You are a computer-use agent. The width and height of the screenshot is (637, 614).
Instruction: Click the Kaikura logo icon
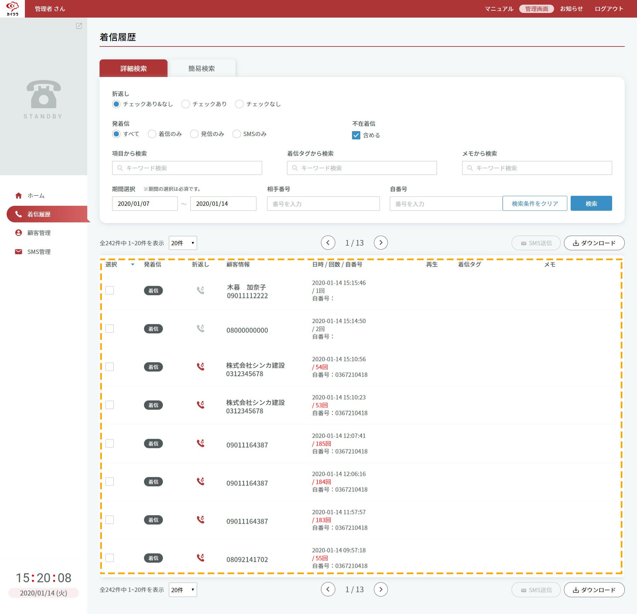(12, 8)
